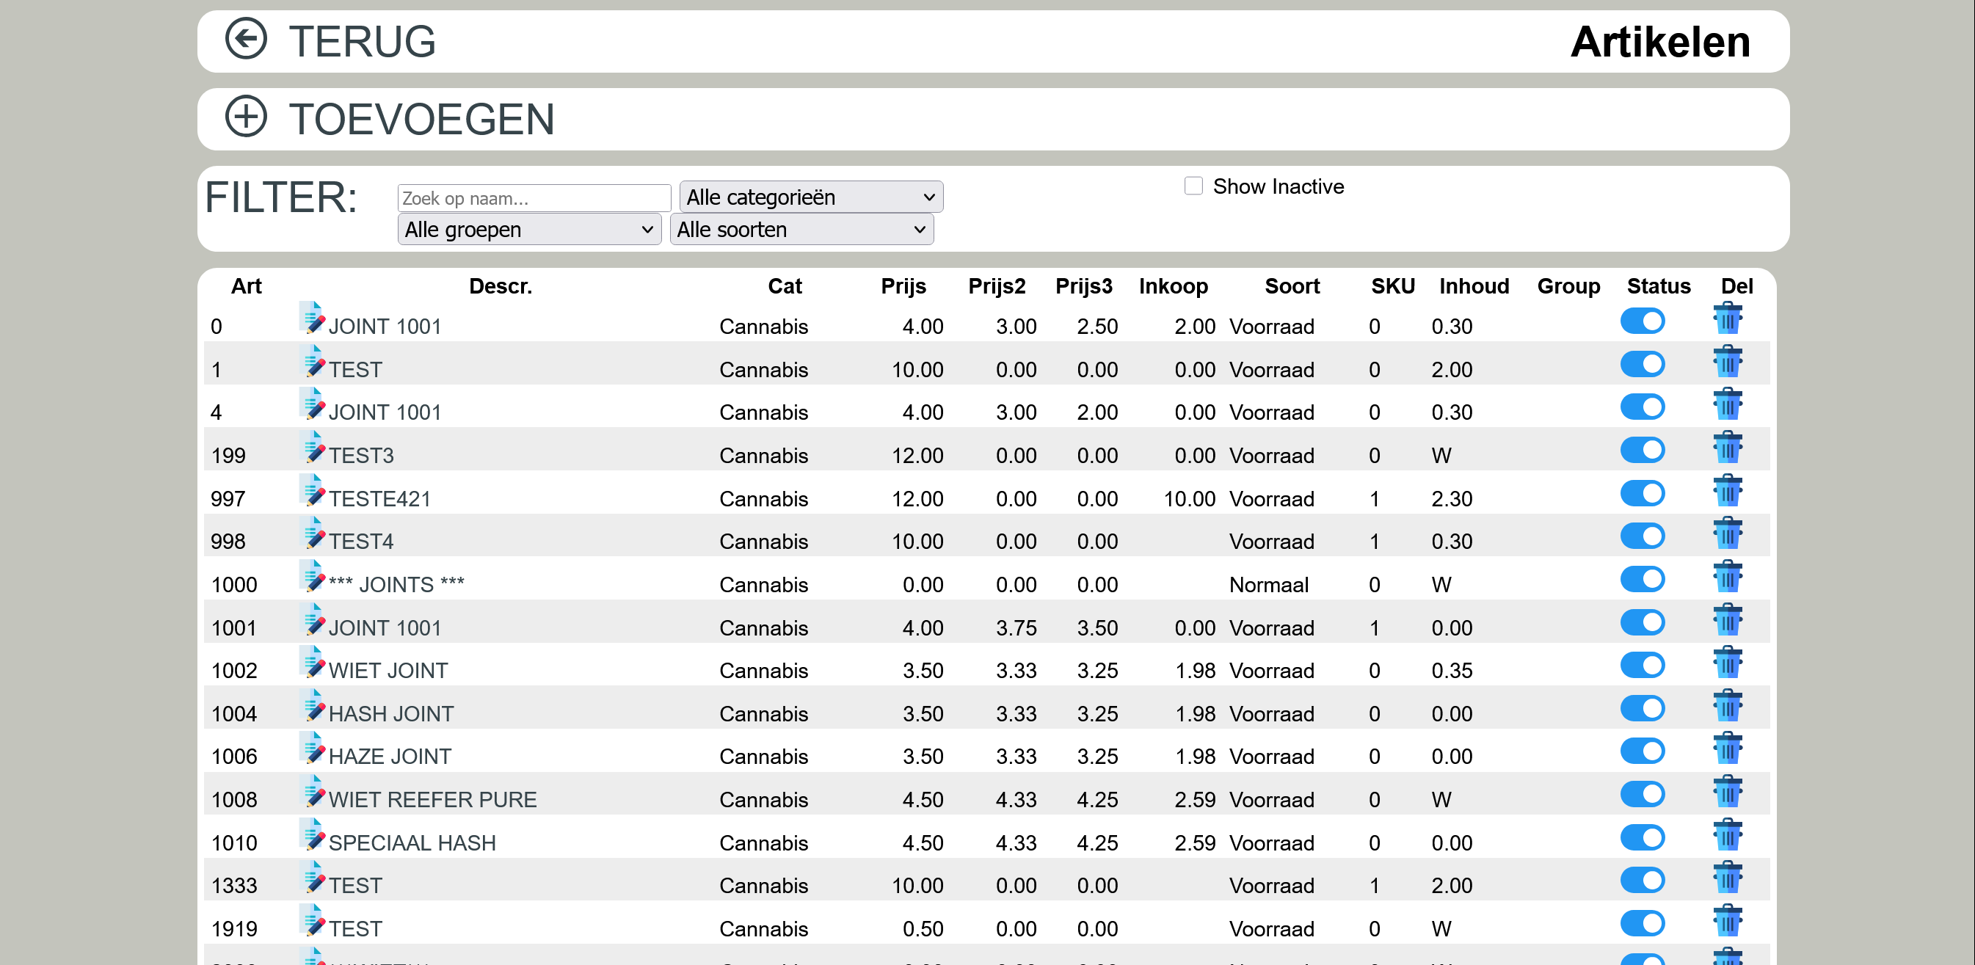Click the back arrow icon next to TERUG
This screenshot has height=965, width=1975.
point(246,38)
